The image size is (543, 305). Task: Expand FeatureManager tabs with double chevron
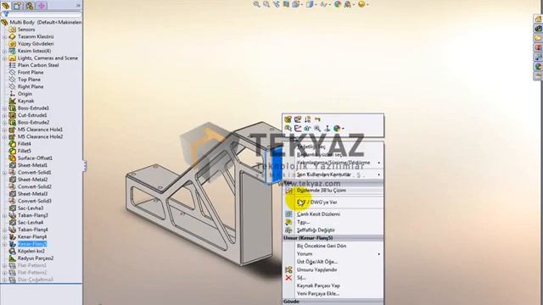click(78, 6)
